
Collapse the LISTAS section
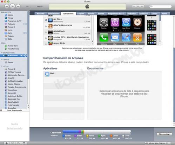tap(2, 66)
